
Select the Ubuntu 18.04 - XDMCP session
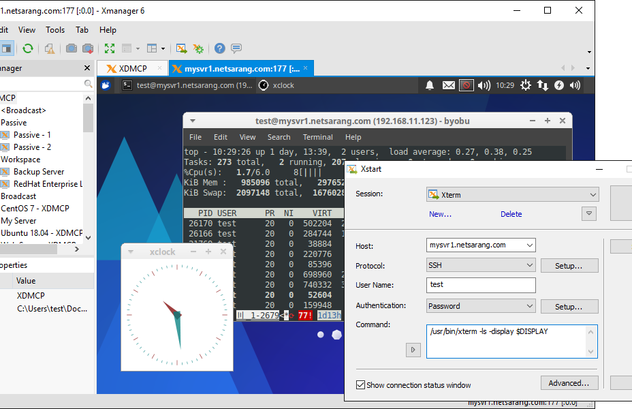(42, 233)
